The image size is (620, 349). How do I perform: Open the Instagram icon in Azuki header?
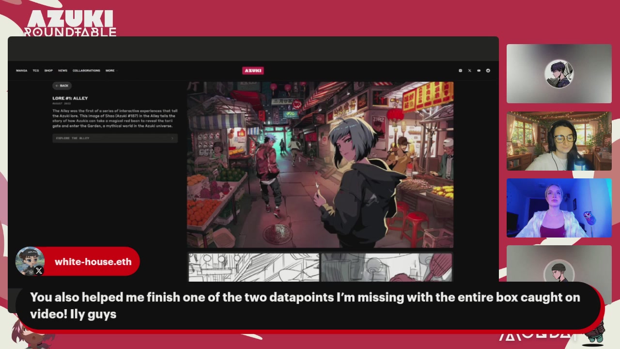coord(460,71)
